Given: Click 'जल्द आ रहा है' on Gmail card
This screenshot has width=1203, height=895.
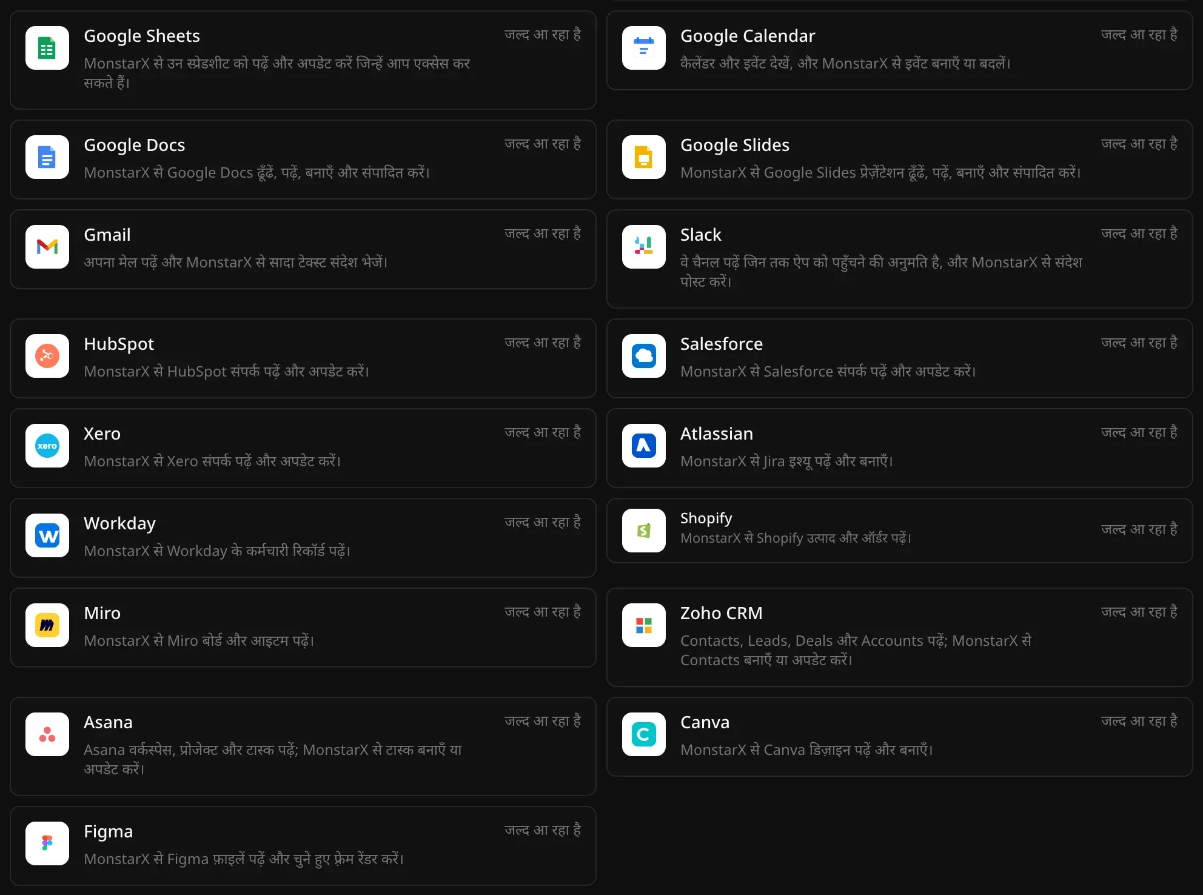Looking at the screenshot, I should pos(543,234).
